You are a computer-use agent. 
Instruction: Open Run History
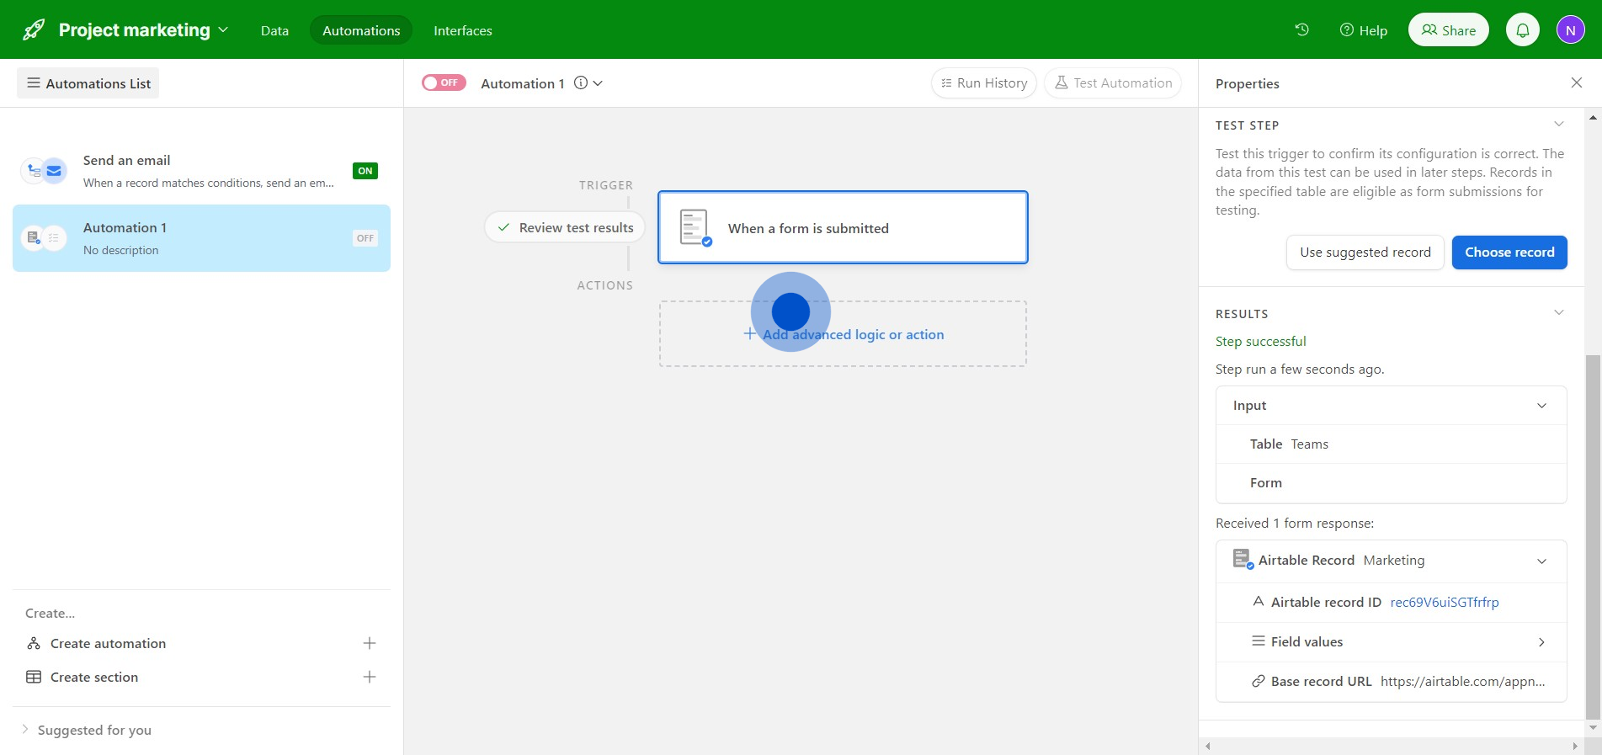tap(984, 82)
